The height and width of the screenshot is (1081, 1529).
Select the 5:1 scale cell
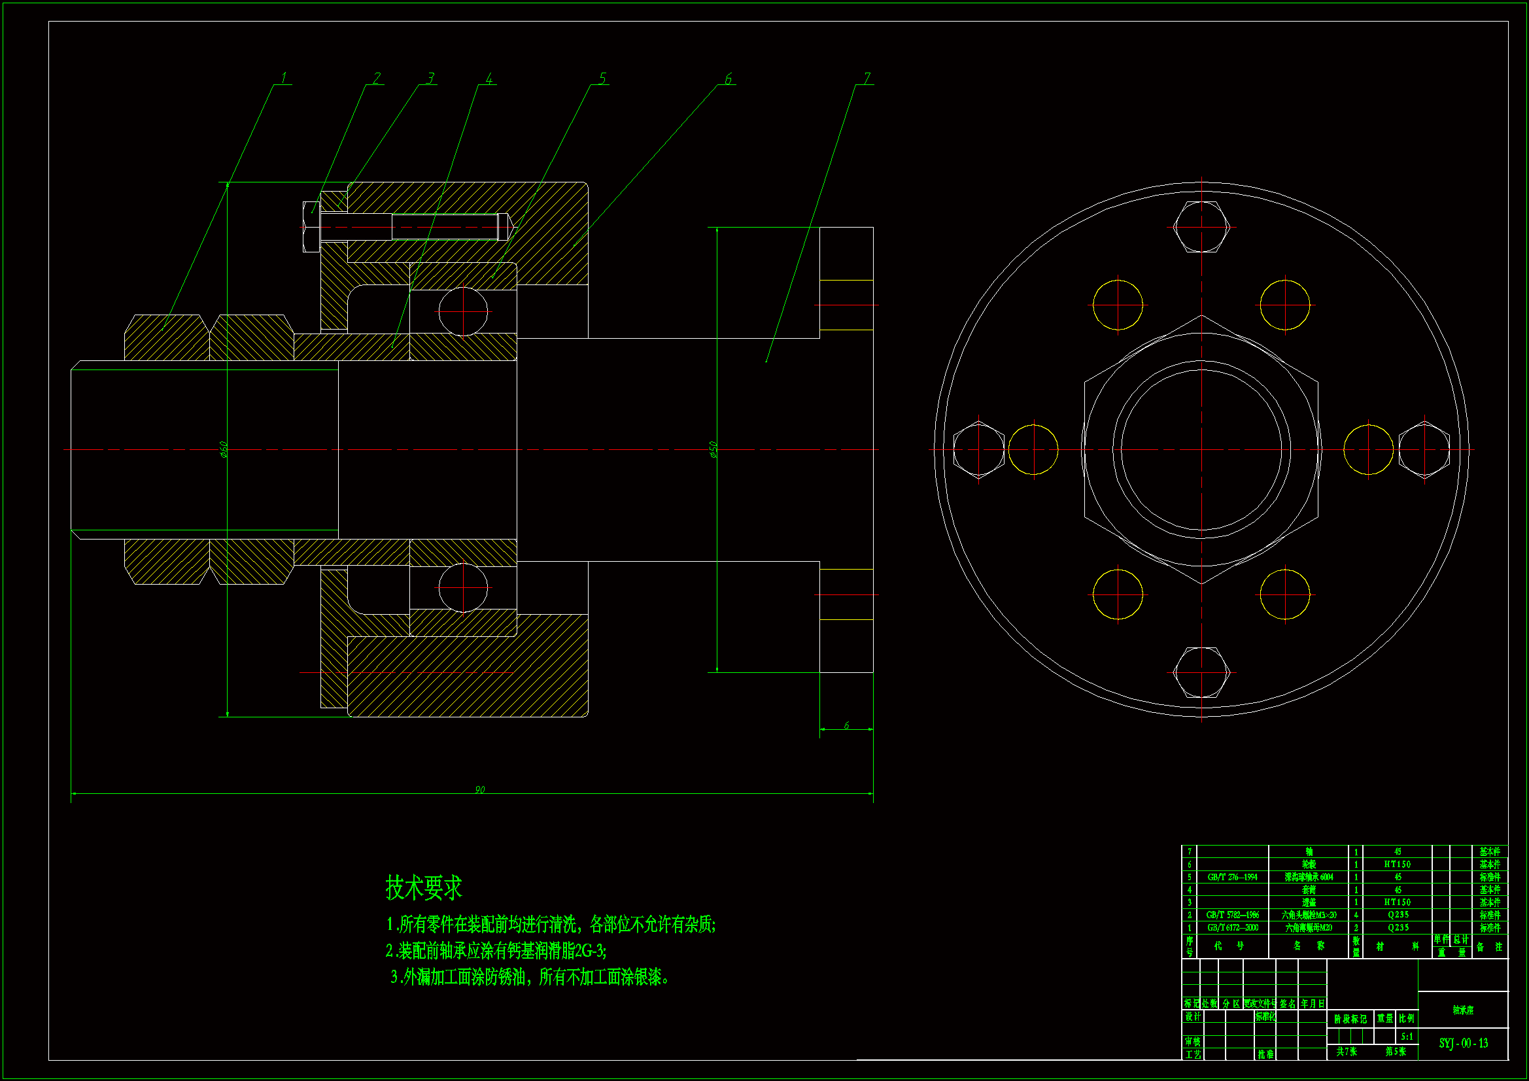click(x=1407, y=1037)
